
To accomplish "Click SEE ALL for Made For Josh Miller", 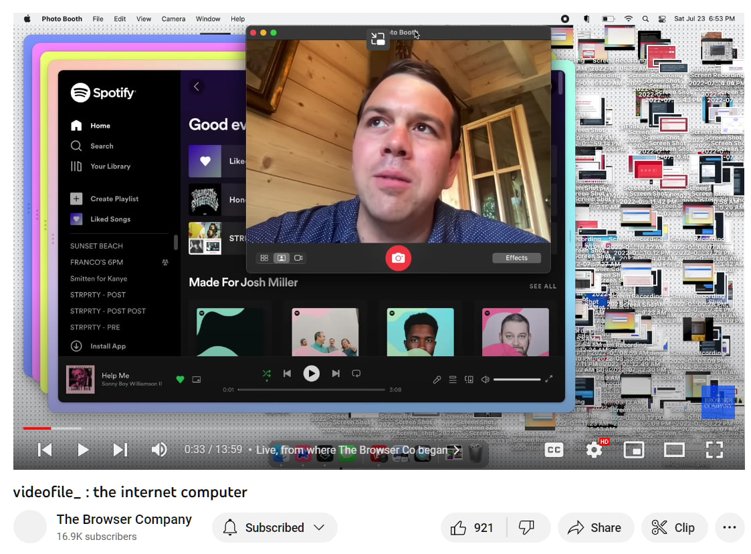I will pos(542,286).
